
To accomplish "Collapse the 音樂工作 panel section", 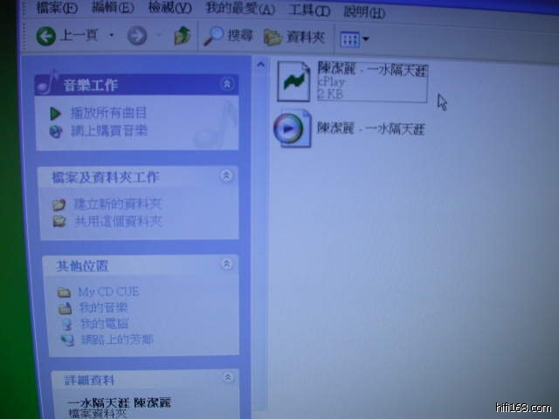I will tap(227, 84).
